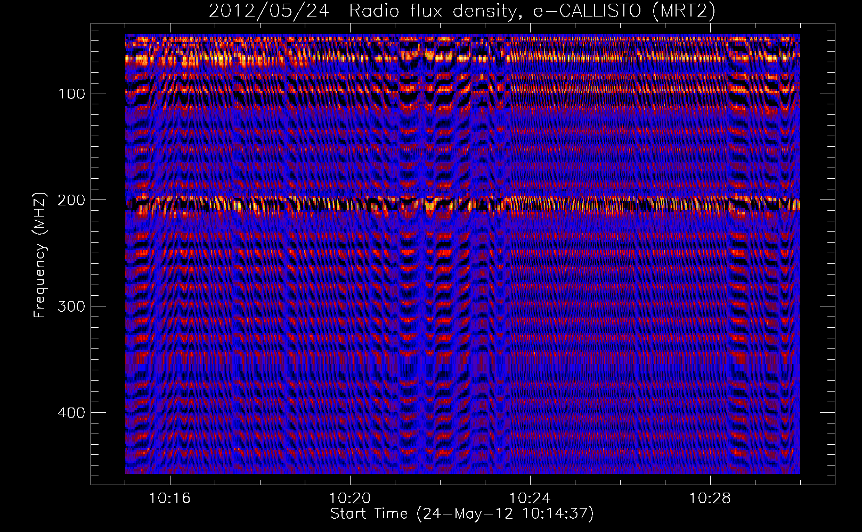The width and height of the screenshot is (862, 532).
Task: Click the 10:20 time tick label
Action: click(x=350, y=498)
